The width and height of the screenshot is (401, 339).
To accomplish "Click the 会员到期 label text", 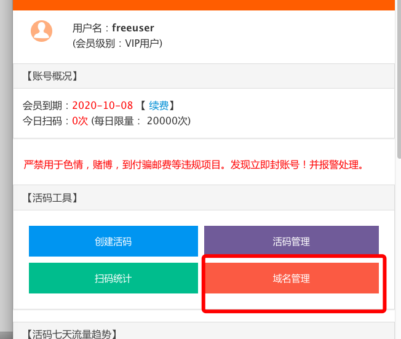I will [42, 105].
